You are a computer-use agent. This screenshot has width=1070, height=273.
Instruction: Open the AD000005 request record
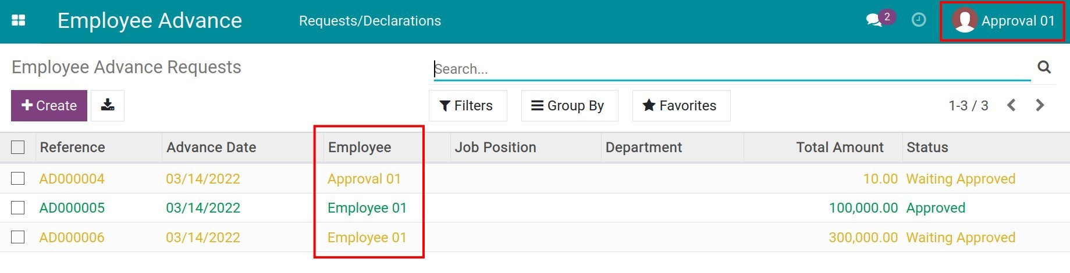(x=72, y=208)
